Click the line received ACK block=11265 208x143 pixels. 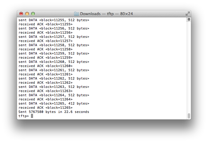click(x=46, y=108)
